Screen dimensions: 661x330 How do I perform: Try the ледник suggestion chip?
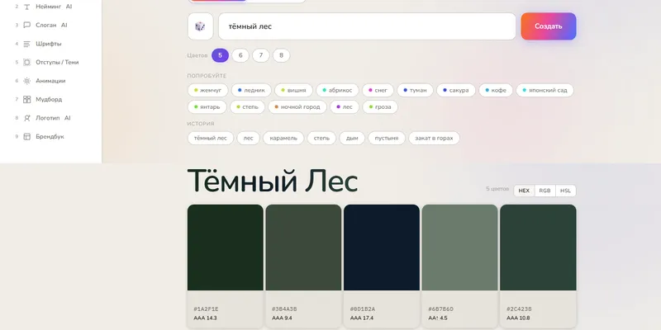coord(251,90)
